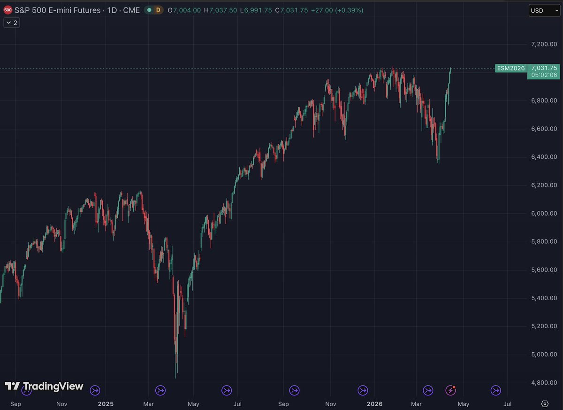Screen dimensions: 563x410
Task: Click the high value H7,037.50
Action: click(221, 10)
